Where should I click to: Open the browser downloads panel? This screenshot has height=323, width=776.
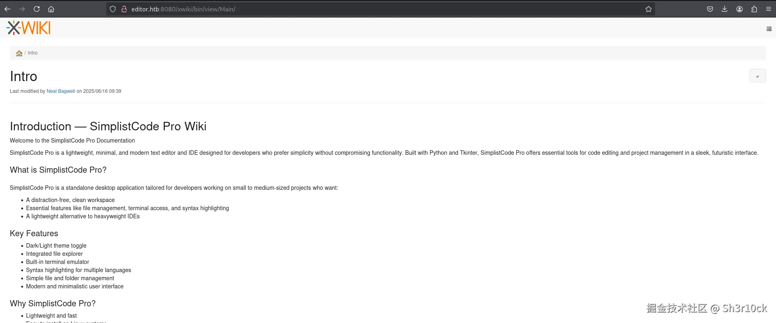725,9
